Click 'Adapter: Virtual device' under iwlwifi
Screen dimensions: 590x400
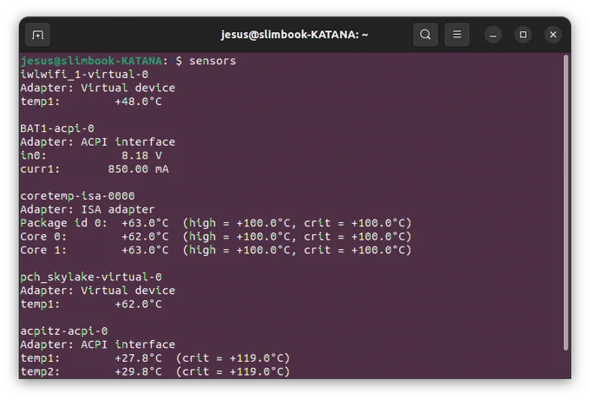click(98, 88)
